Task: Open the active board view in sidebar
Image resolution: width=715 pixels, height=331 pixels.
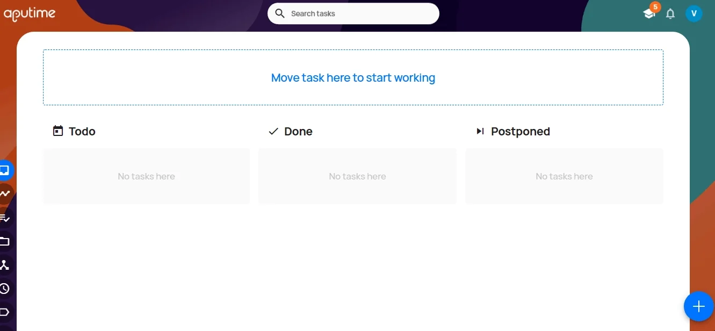Action: tap(5, 170)
